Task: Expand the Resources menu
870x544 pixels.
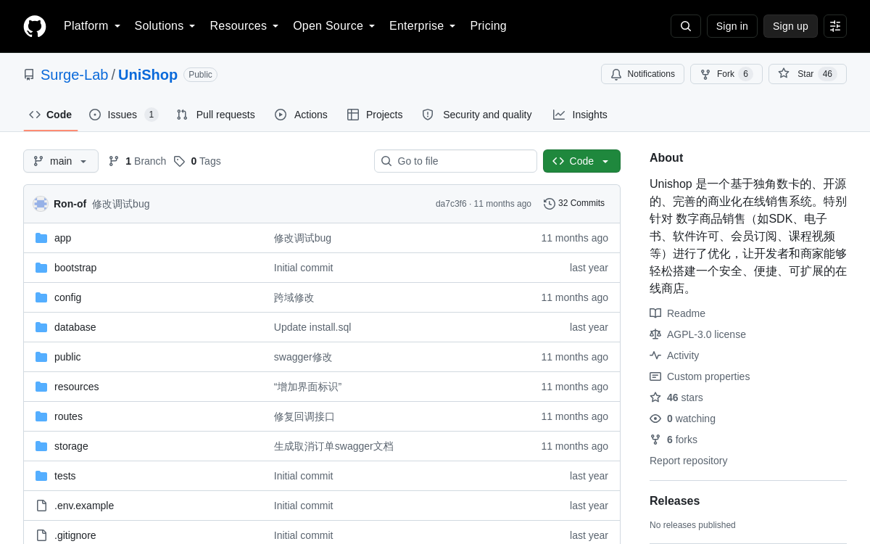Action: (244, 26)
